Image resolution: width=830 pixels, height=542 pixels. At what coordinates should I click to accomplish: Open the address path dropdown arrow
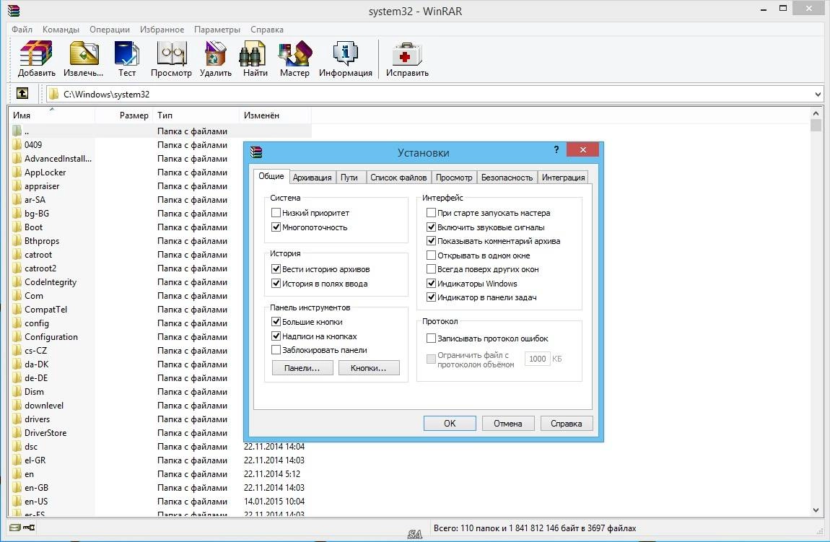coord(818,95)
